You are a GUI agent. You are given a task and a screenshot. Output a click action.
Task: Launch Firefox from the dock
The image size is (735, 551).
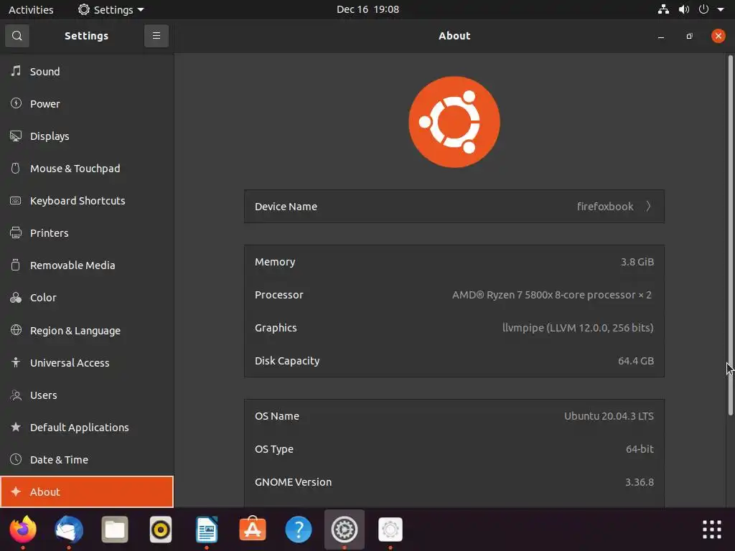(x=22, y=529)
